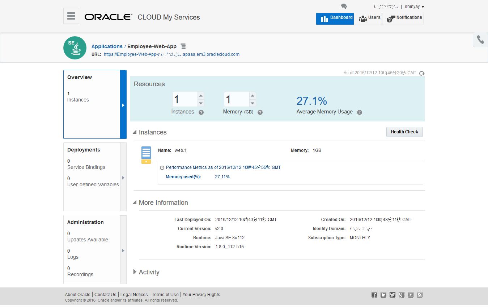Image resolution: width=488 pixels, height=307 pixels.
Task: Click Service Bindings under Deployments
Action: coord(86,167)
